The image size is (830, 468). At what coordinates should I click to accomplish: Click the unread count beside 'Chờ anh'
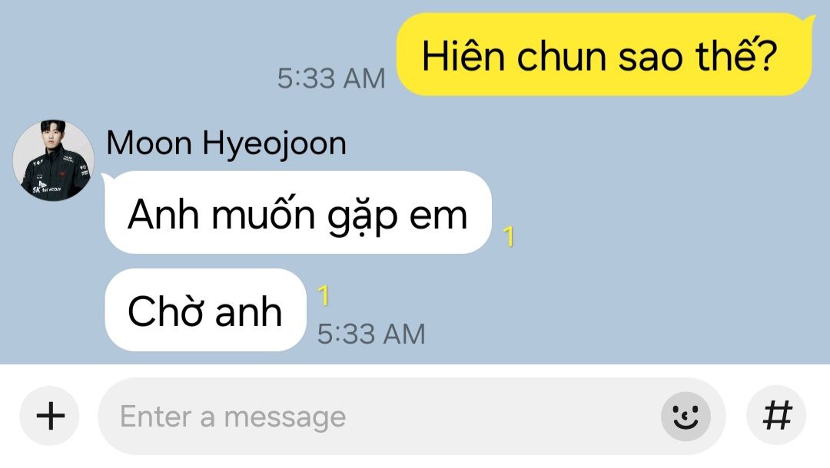(x=324, y=295)
